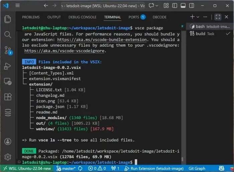Open Manage gear menu
This screenshot has width=234, height=172.
coord(8,157)
